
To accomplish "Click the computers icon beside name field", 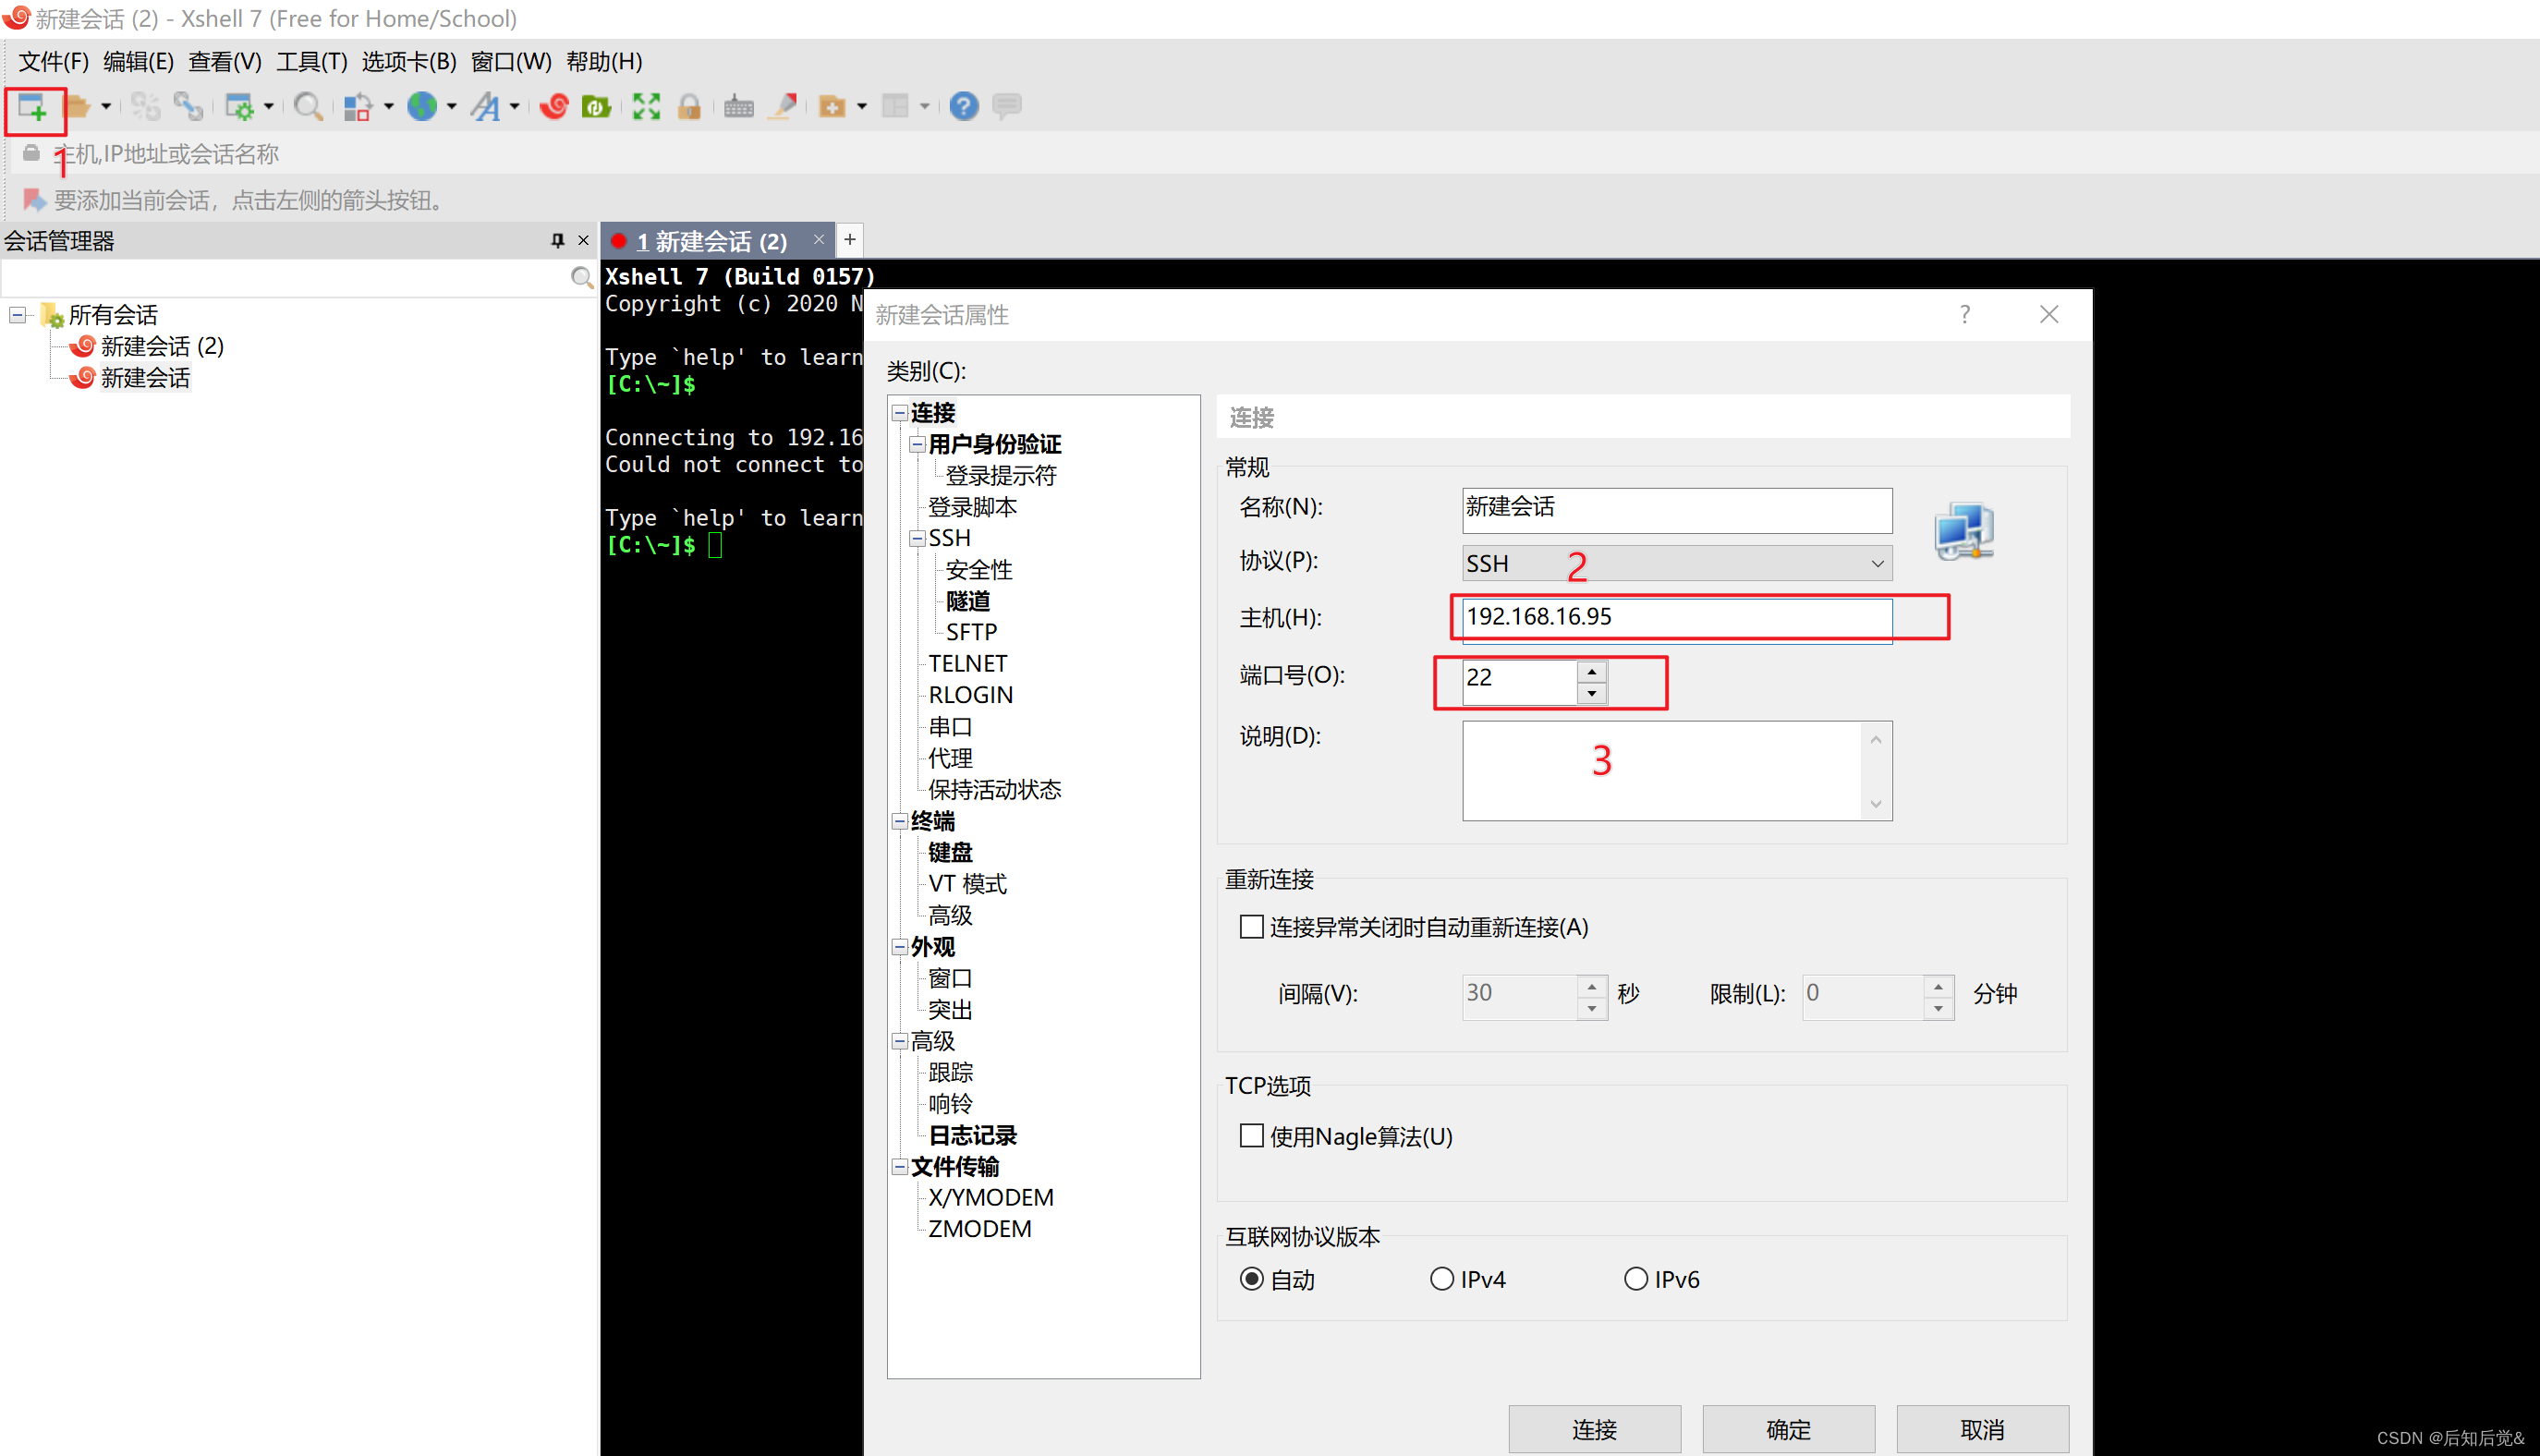I will (x=1964, y=530).
